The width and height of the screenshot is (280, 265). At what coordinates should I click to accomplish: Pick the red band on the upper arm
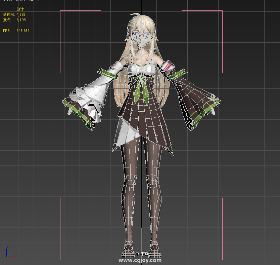coord(169,65)
